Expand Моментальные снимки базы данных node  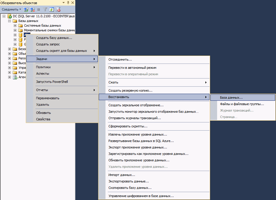coord(15,30)
